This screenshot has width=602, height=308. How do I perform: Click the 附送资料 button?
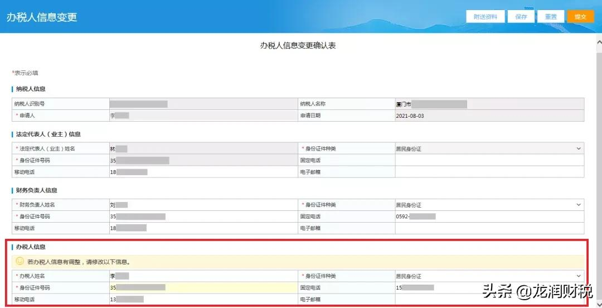pyautogui.click(x=486, y=17)
